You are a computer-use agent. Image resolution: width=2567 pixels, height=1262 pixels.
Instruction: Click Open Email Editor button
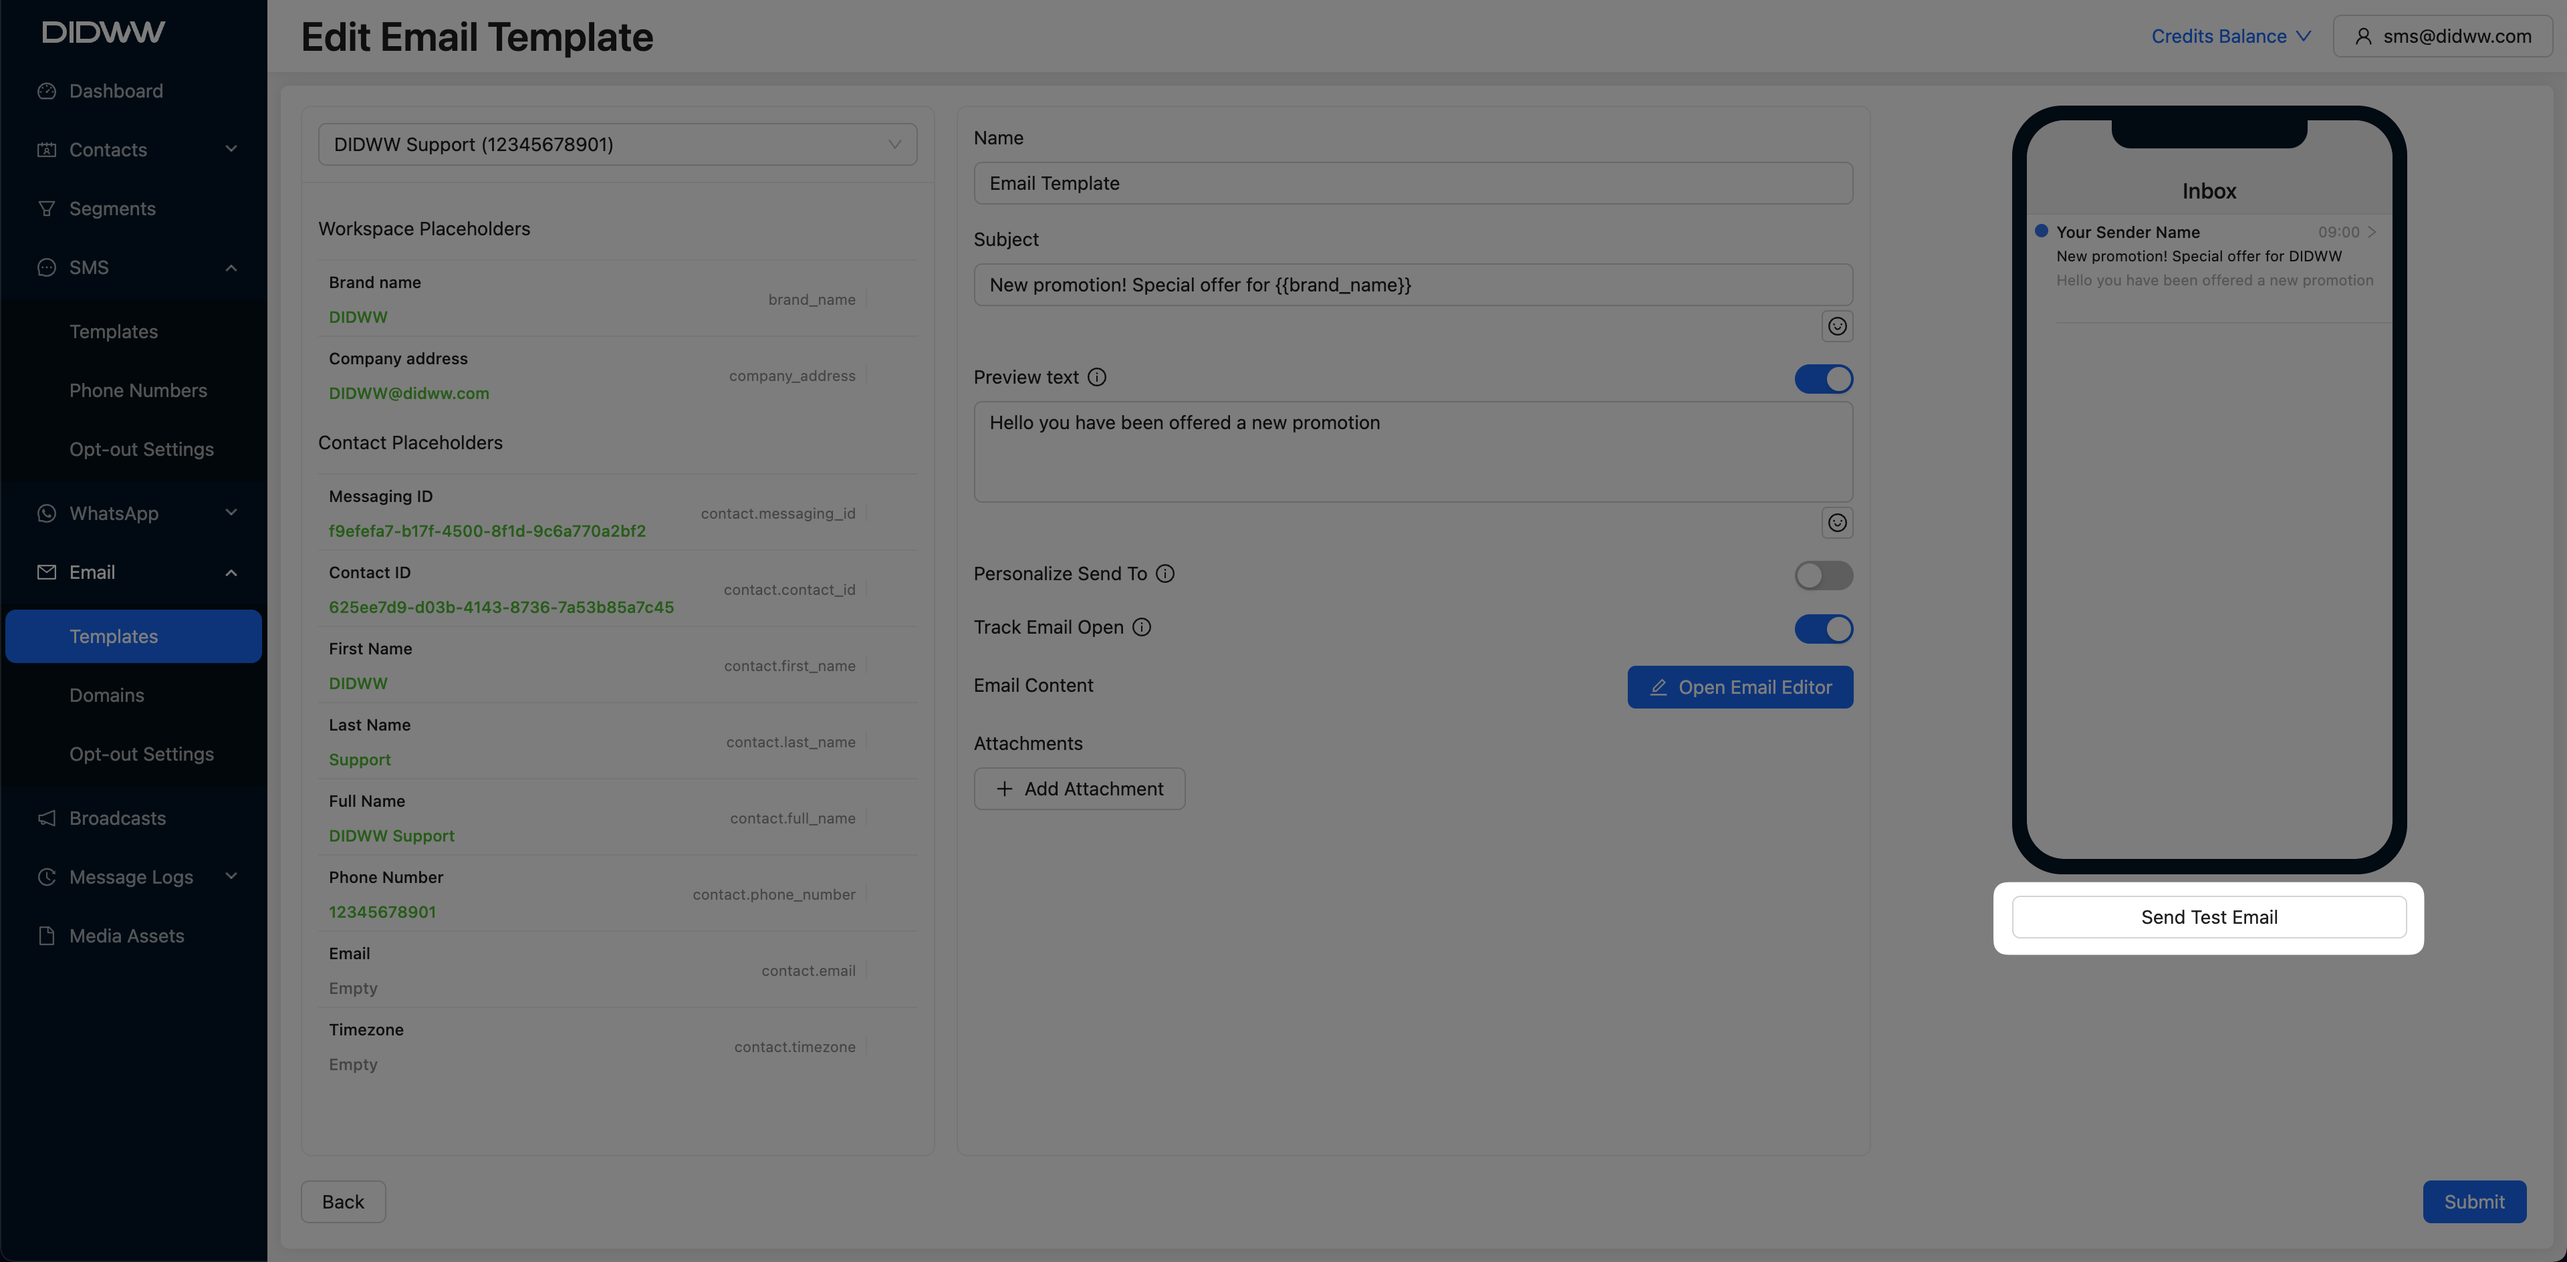tap(1740, 687)
